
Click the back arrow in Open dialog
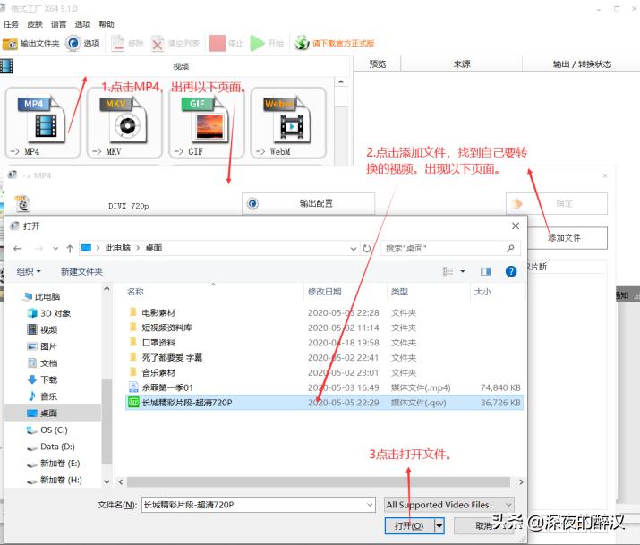(17, 249)
